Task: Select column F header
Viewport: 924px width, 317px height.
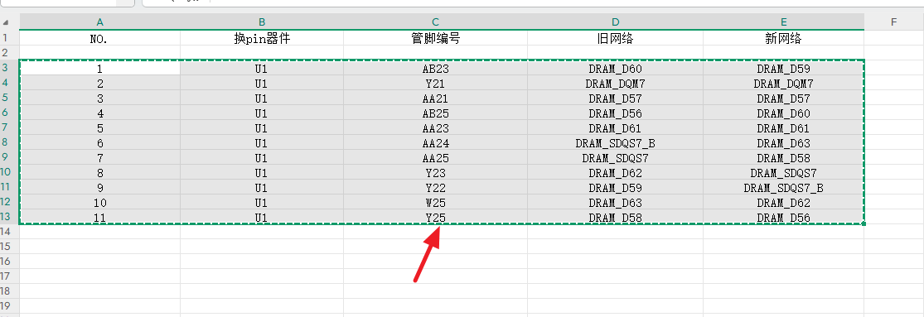Action: 894,22
